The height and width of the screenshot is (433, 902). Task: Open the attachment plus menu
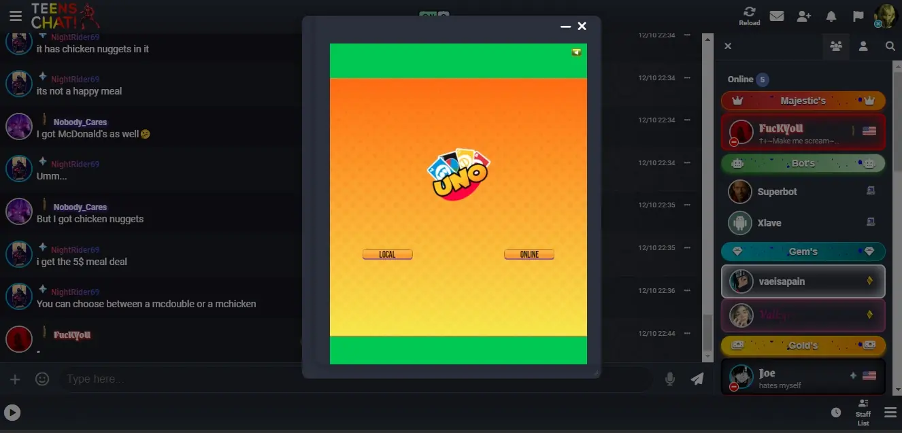[x=15, y=379]
